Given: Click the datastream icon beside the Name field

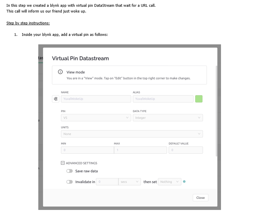Looking at the screenshot, I should coord(56,99).
